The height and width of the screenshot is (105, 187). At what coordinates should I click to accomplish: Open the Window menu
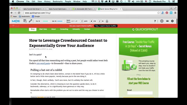pos(77,1)
